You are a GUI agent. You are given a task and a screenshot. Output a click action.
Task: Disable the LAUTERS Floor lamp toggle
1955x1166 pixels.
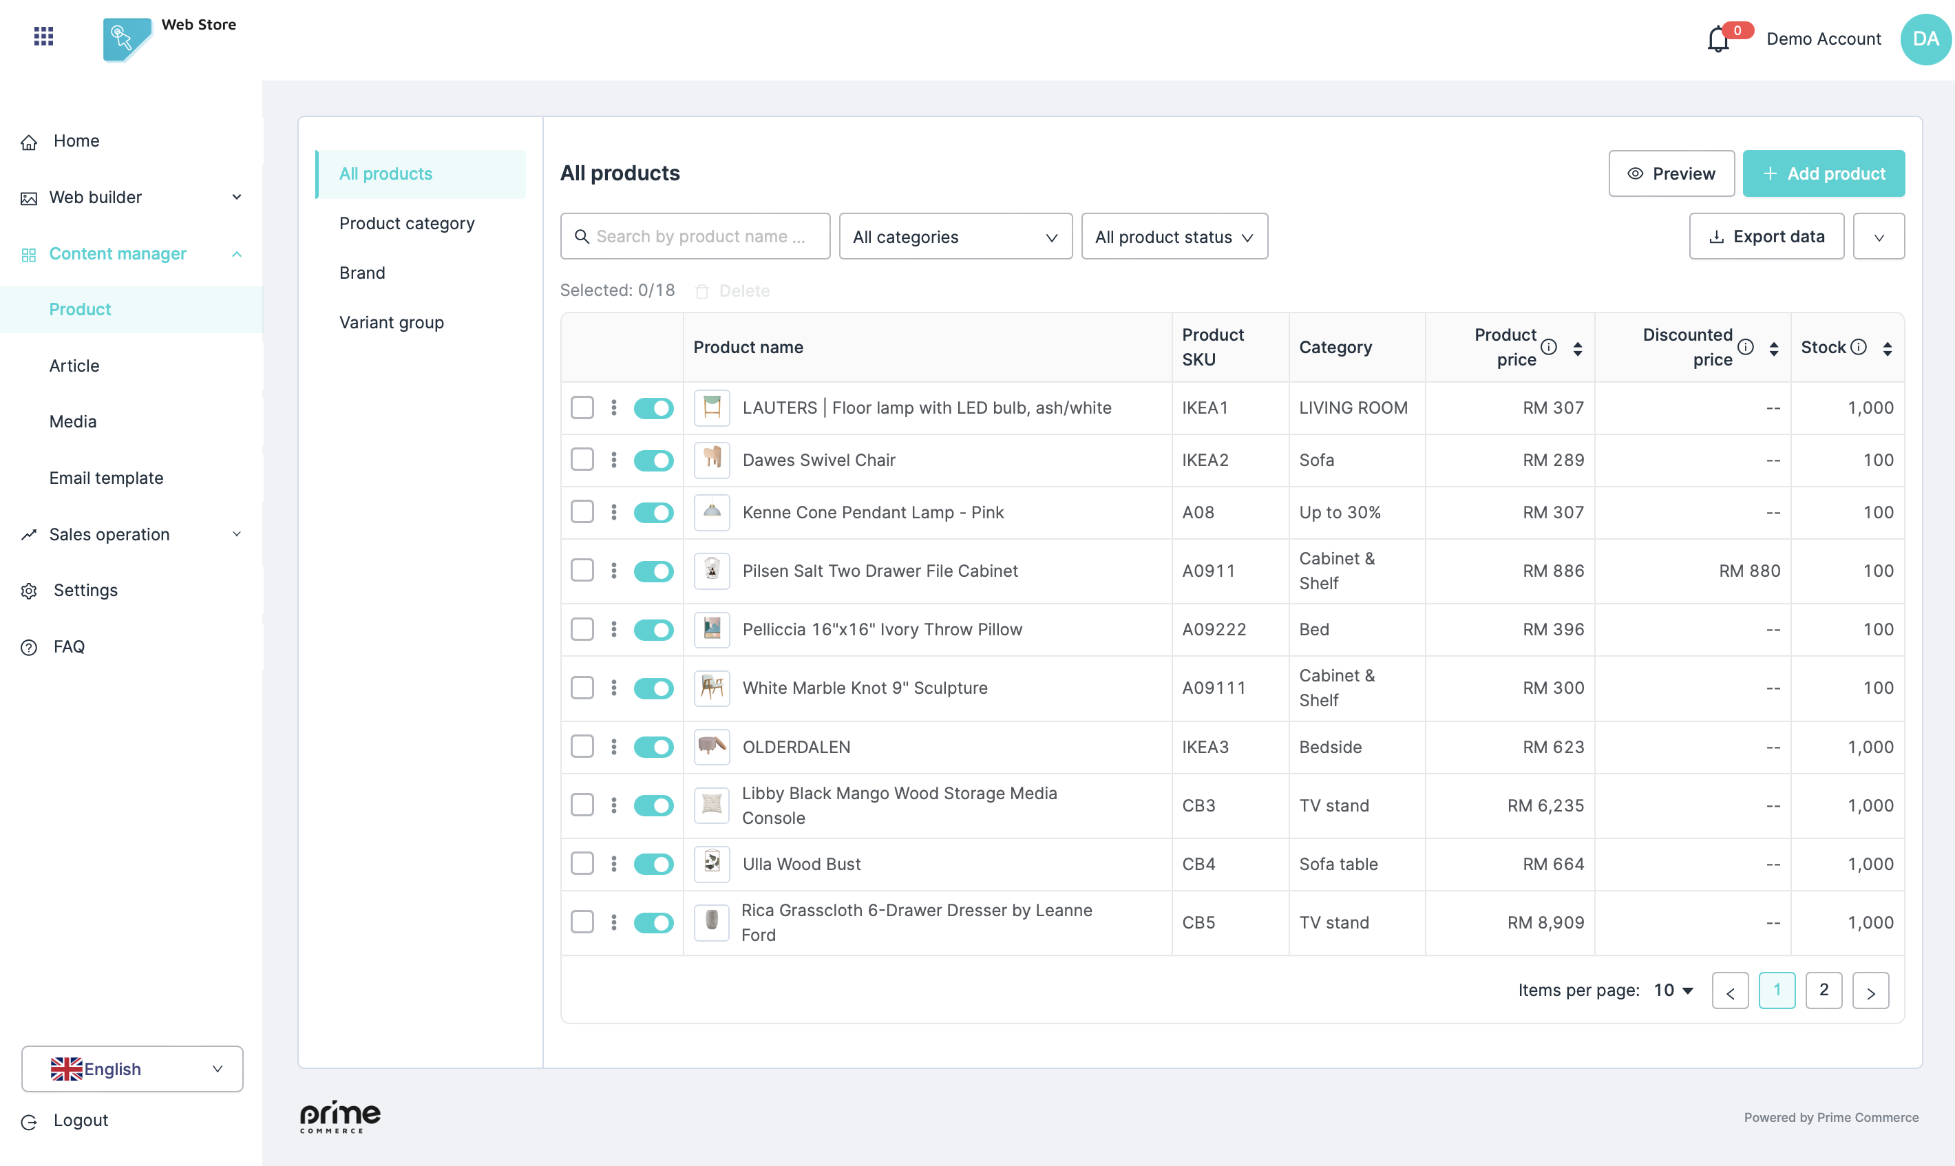pyautogui.click(x=653, y=407)
